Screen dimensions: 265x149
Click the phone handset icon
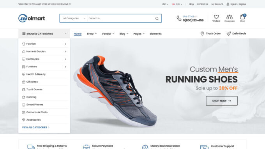tap(179, 18)
